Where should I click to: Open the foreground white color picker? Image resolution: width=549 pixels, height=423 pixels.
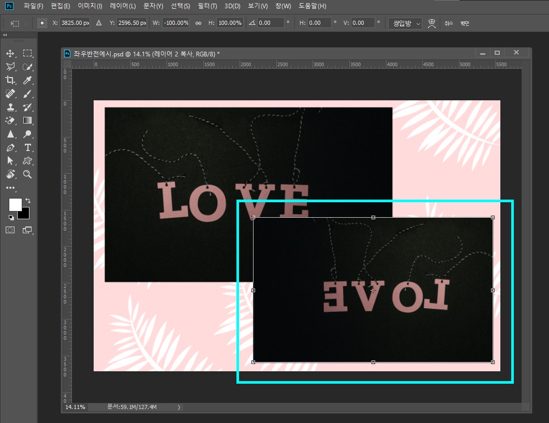pos(15,204)
